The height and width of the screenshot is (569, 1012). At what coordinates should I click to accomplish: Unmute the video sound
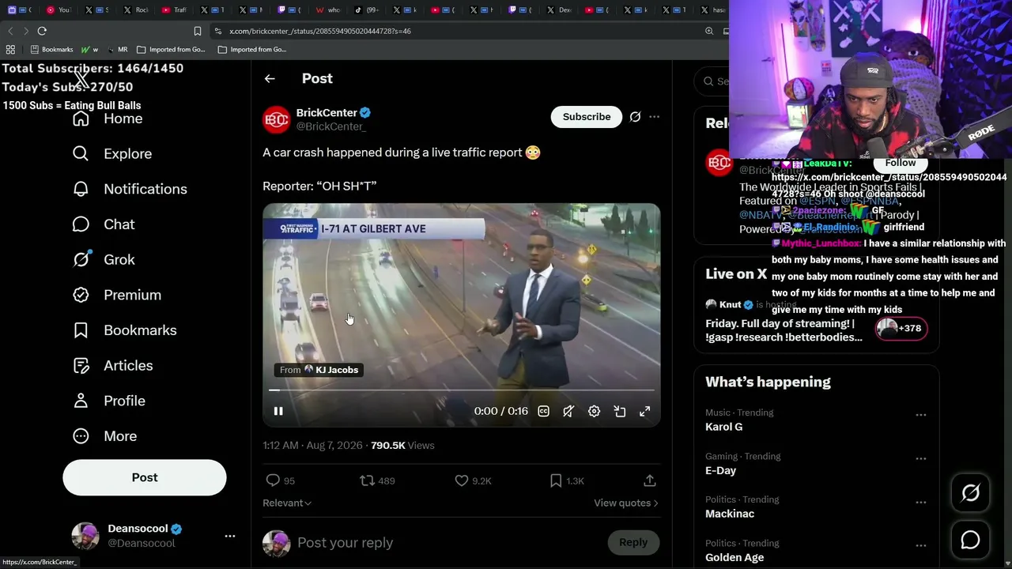coord(568,411)
